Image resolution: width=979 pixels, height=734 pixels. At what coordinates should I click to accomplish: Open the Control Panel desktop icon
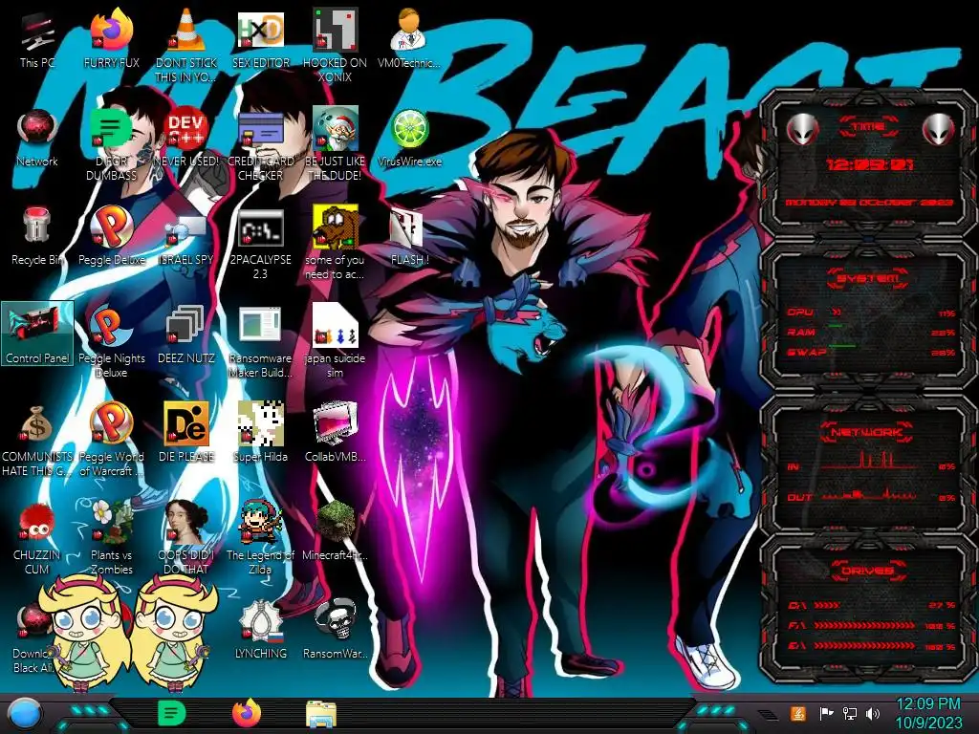[37, 334]
